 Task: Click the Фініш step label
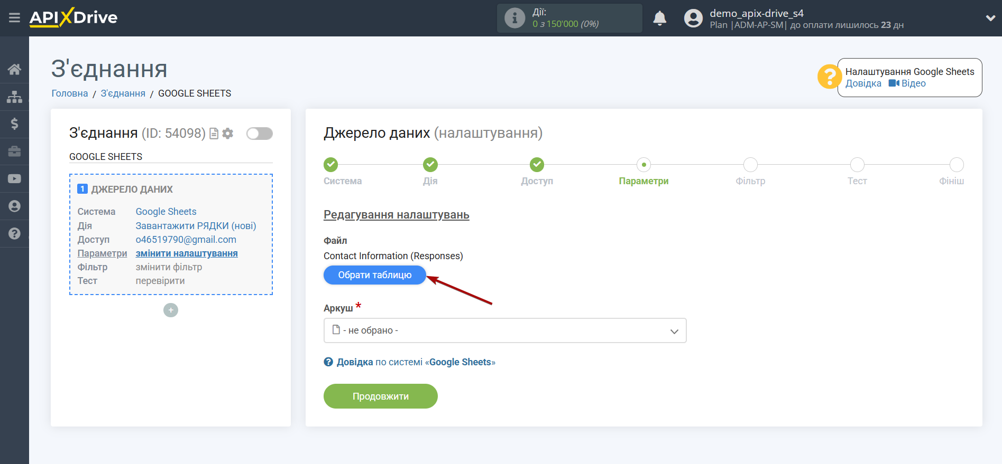(x=952, y=181)
